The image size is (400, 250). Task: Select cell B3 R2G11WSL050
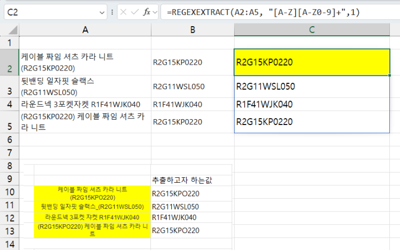193,87
